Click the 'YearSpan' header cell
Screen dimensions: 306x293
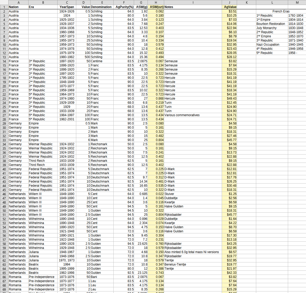pyautogui.click(x=67, y=7)
